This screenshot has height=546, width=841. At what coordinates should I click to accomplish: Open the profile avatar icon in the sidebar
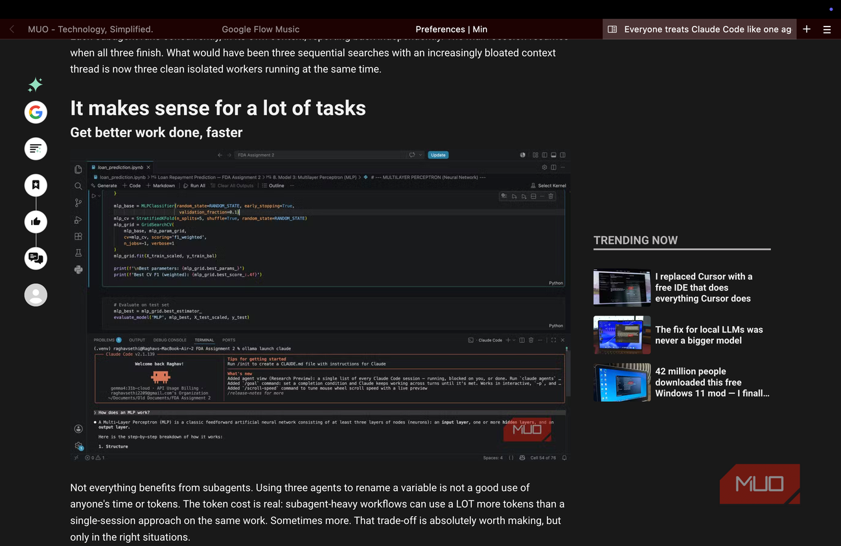point(36,295)
